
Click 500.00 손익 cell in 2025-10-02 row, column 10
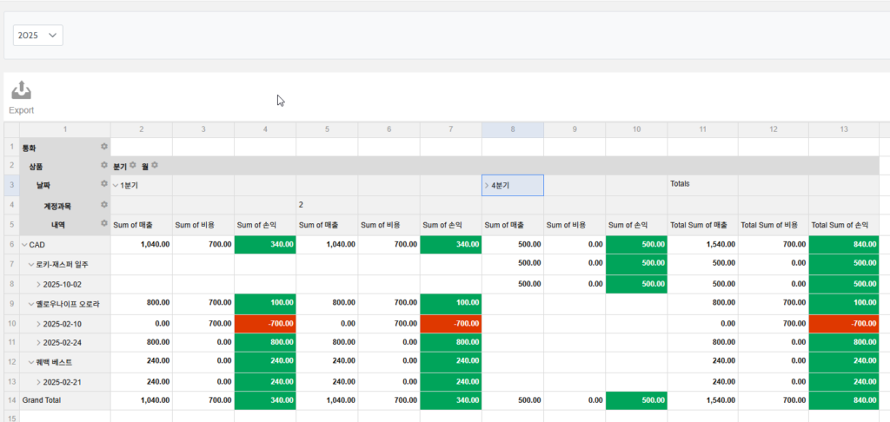click(636, 284)
